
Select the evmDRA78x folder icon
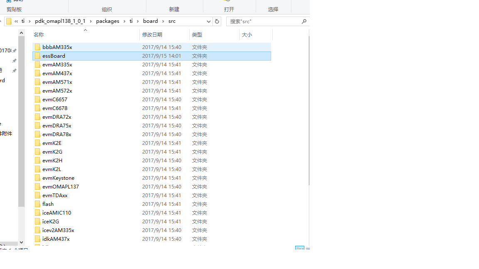pyautogui.click(x=37, y=134)
